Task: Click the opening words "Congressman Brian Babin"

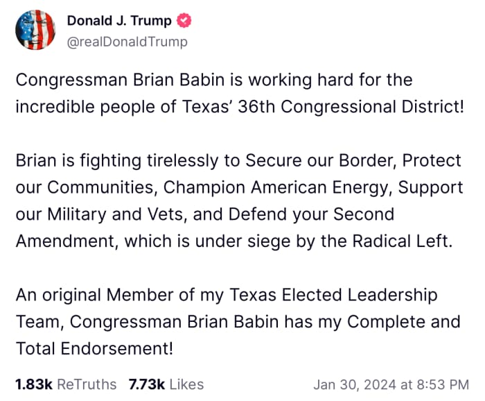Action: coord(120,80)
